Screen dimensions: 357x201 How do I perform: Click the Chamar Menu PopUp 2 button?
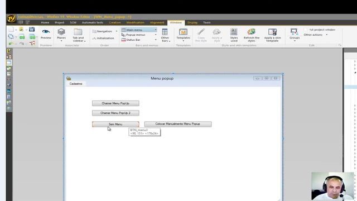115,113
